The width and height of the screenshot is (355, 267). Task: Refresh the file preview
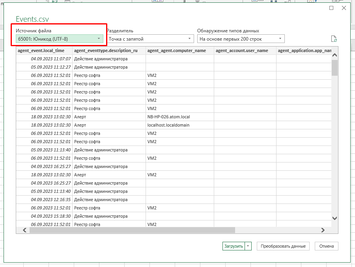pyautogui.click(x=333, y=38)
